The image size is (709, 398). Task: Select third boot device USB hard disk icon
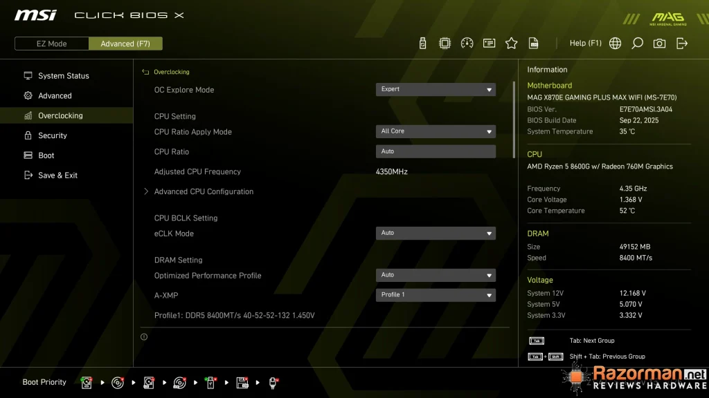(149, 383)
